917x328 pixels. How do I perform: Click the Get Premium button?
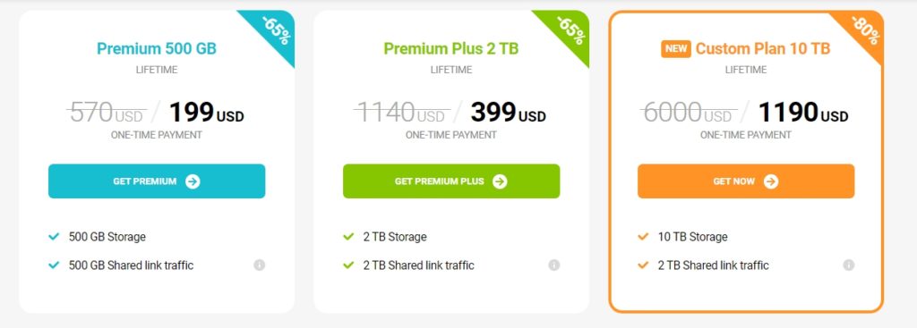(x=157, y=181)
